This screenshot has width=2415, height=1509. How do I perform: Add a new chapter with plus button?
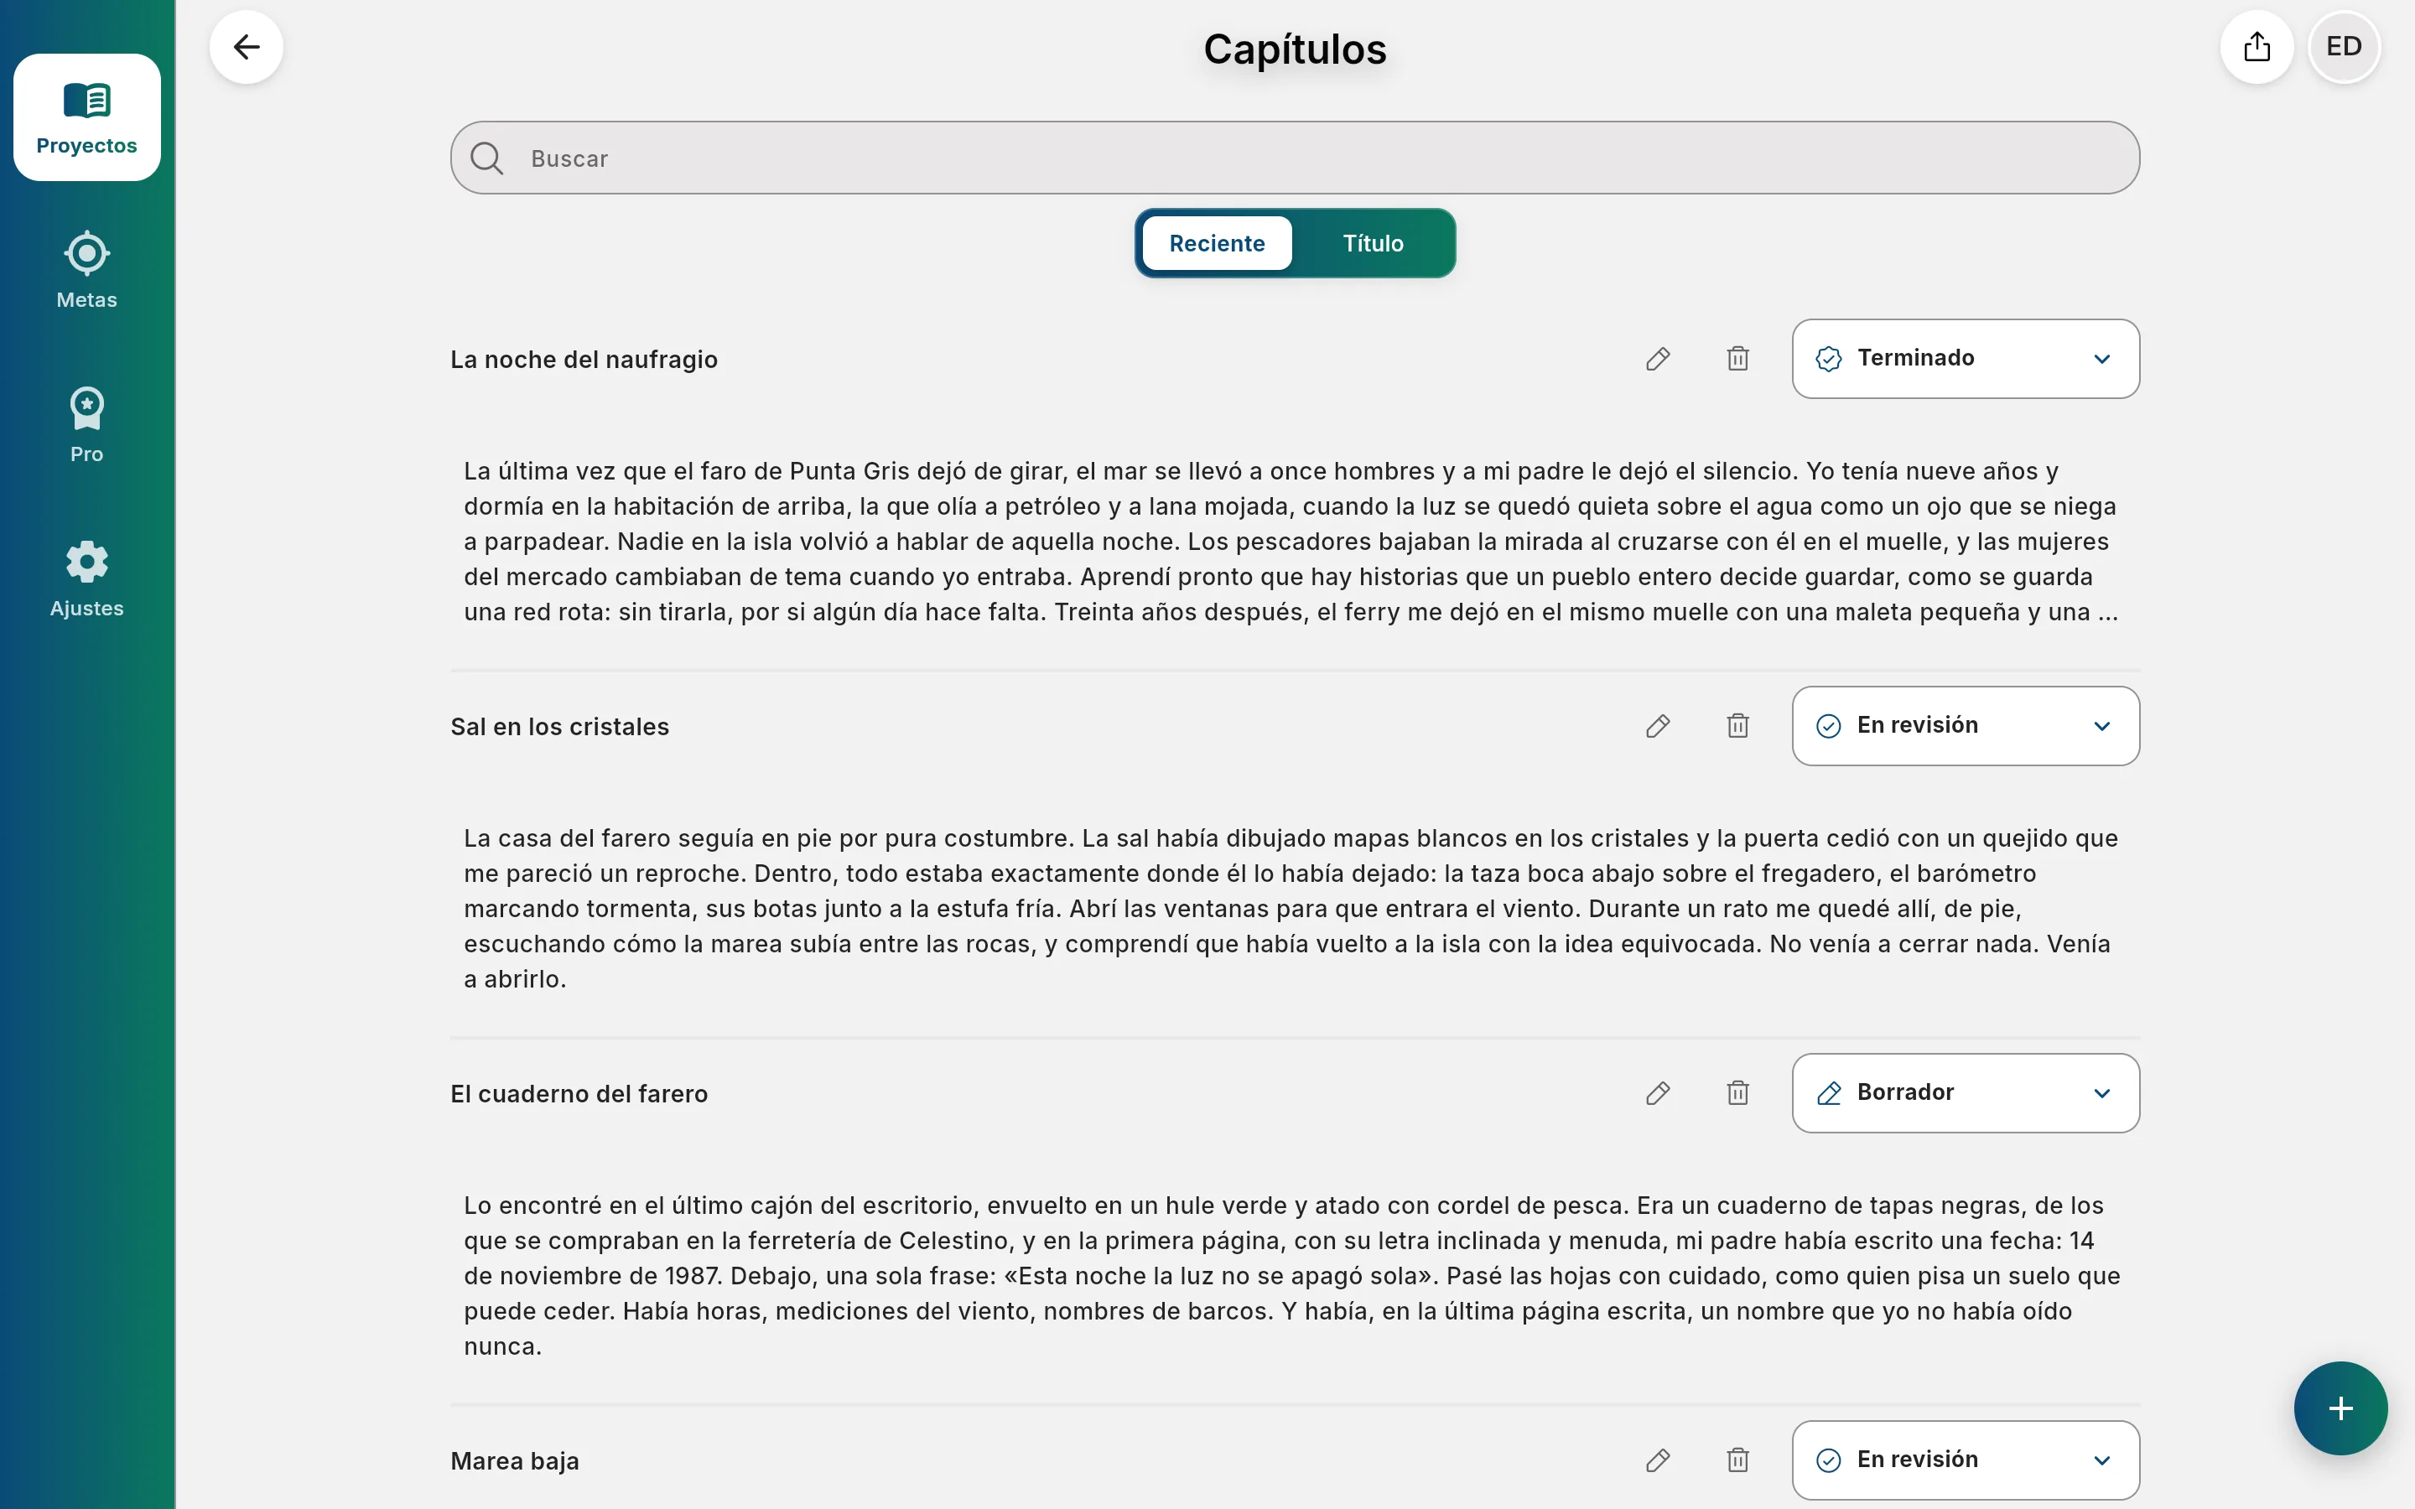point(2340,1408)
